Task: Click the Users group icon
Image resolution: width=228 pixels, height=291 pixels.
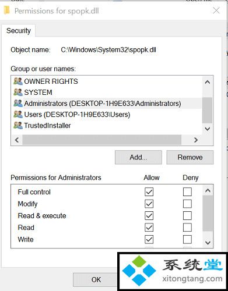Action: [18, 114]
